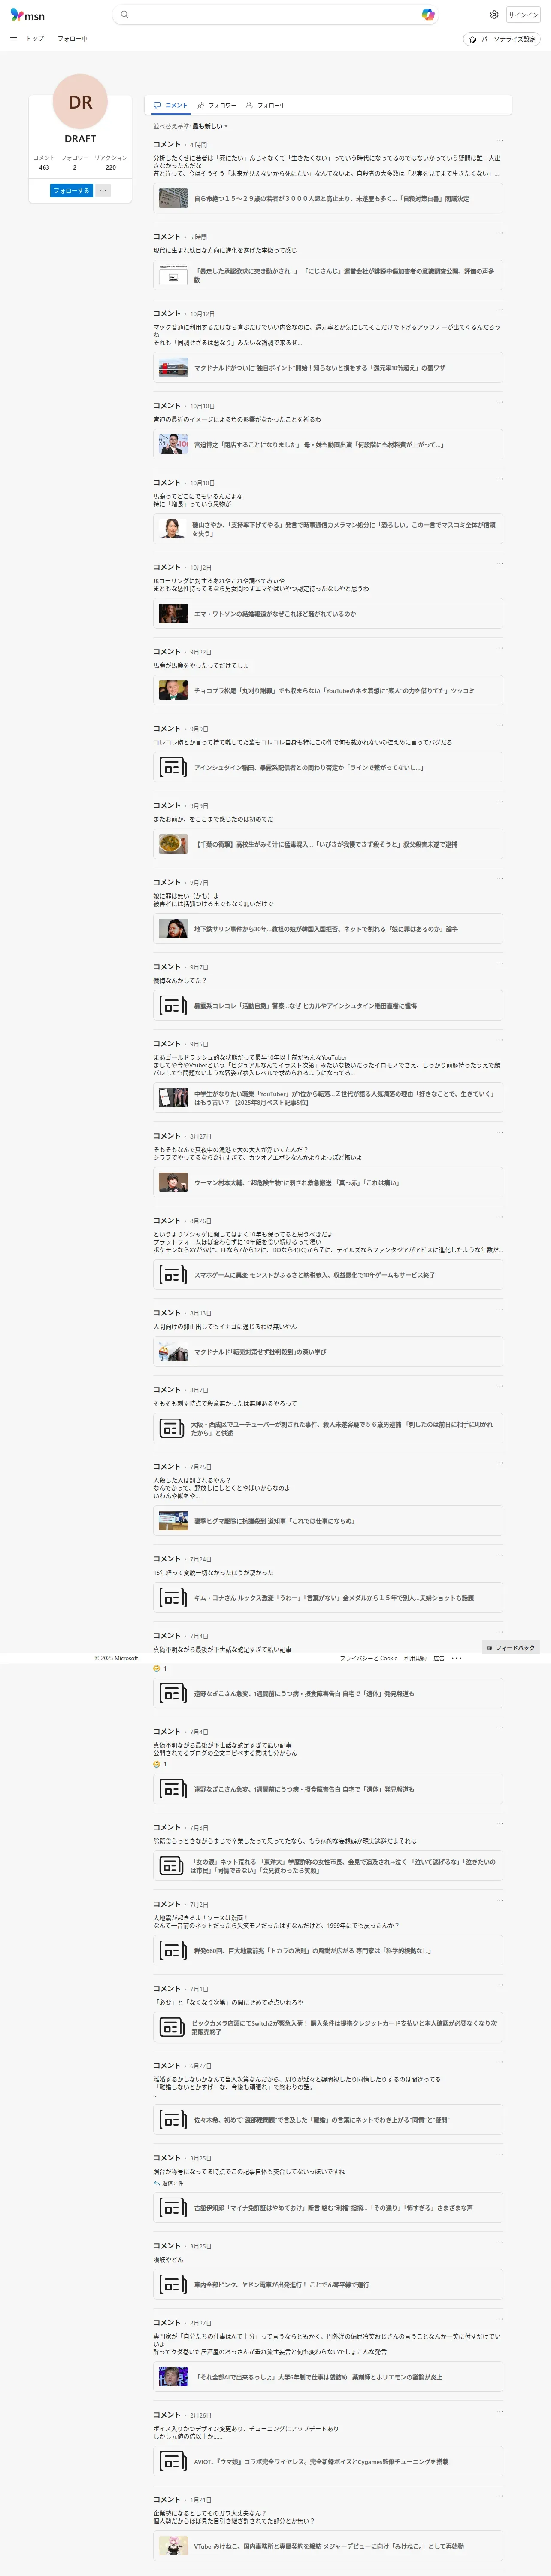
Task: Open options menu for the 4時間 comment
Action: click(x=499, y=140)
